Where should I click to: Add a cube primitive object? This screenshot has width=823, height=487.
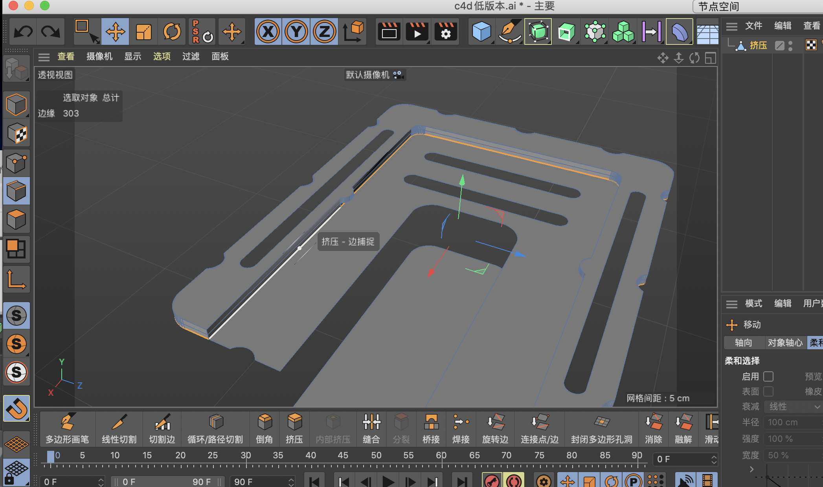click(x=481, y=31)
